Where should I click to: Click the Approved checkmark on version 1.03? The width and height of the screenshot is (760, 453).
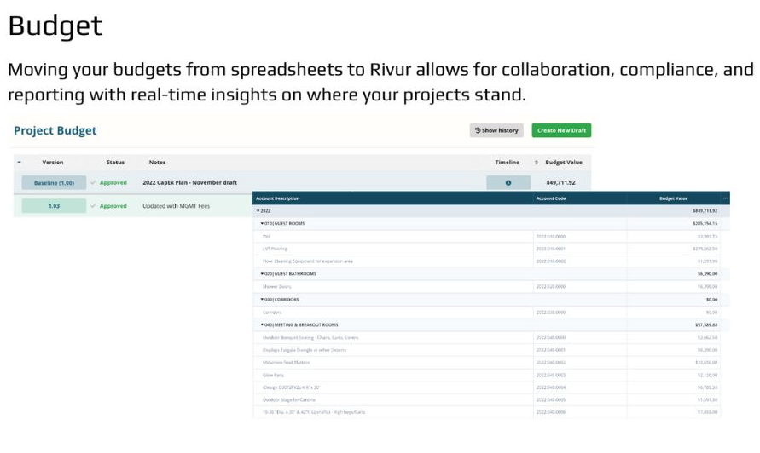coord(94,206)
